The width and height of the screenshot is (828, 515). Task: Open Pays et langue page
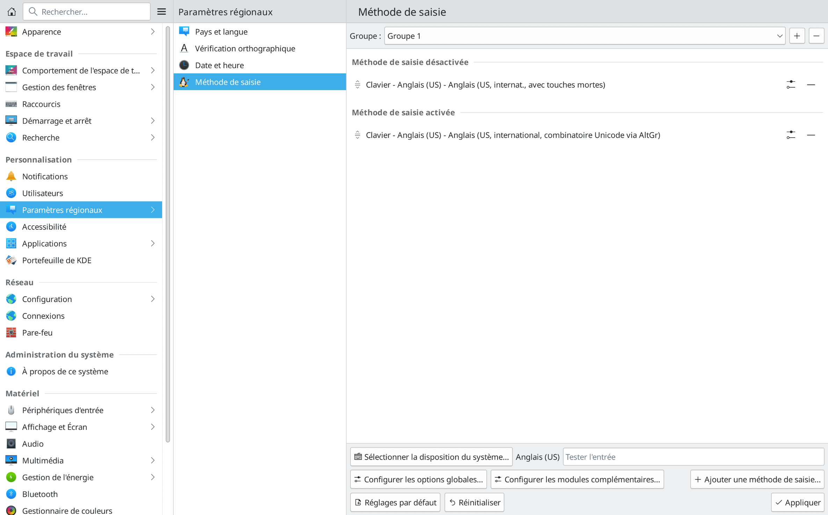[260, 31]
